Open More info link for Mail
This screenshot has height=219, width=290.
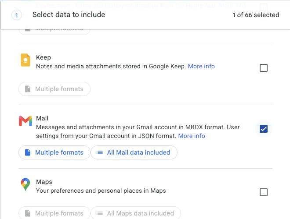tap(192, 136)
